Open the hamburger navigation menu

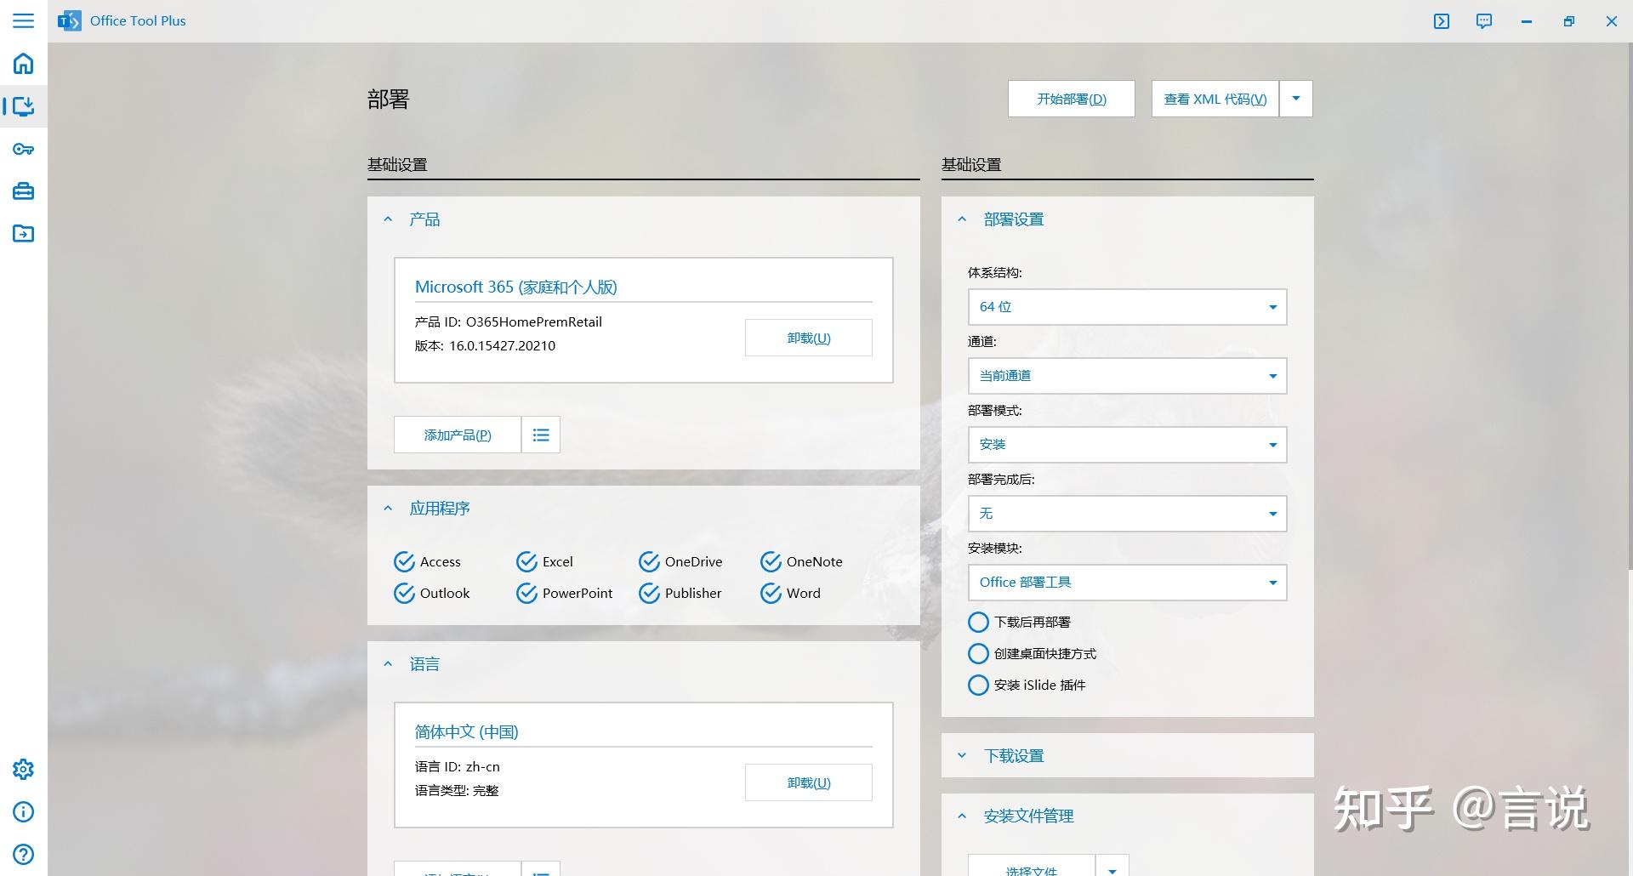pos(23,20)
